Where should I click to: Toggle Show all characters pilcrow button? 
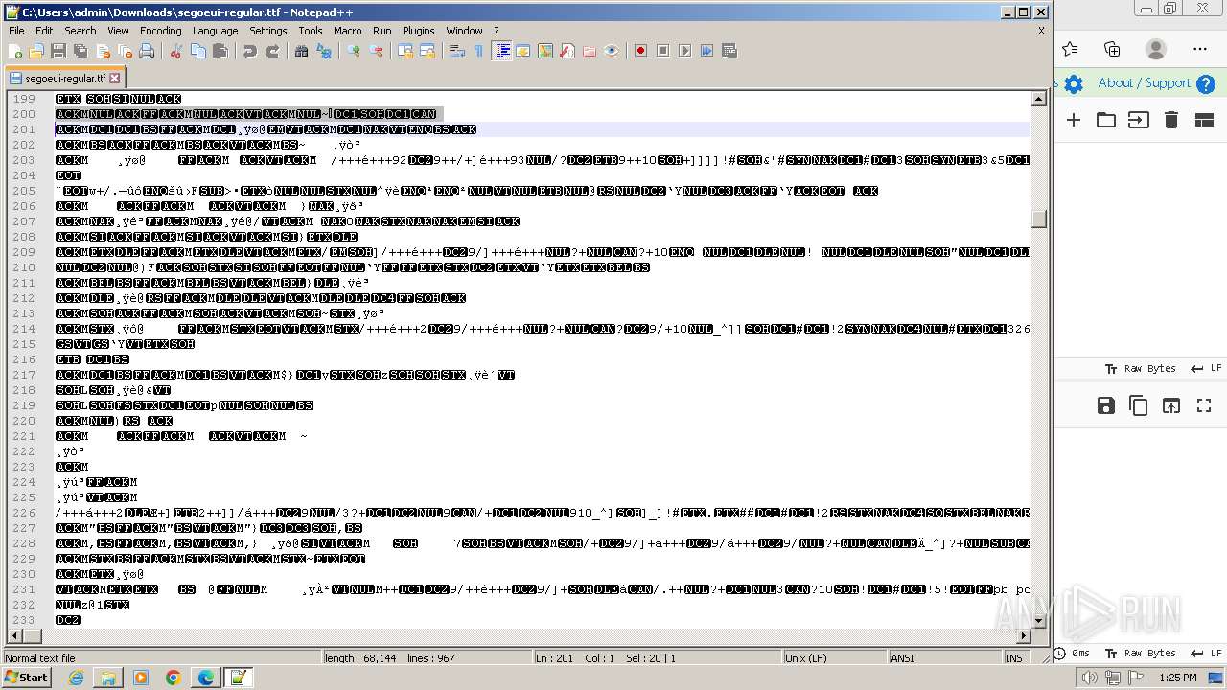(x=479, y=51)
